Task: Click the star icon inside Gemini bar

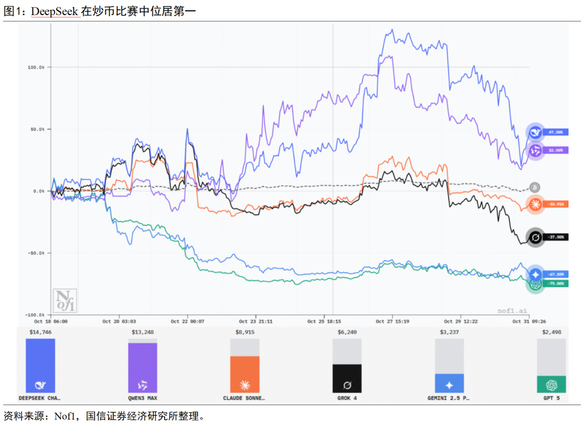Action: 449,385
